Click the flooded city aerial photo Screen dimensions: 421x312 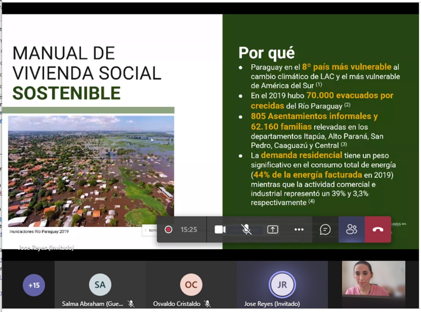tap(91, 171)
